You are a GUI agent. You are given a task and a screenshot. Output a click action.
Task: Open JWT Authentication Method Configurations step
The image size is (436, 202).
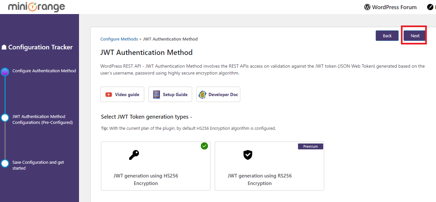[x=42, y=119]
